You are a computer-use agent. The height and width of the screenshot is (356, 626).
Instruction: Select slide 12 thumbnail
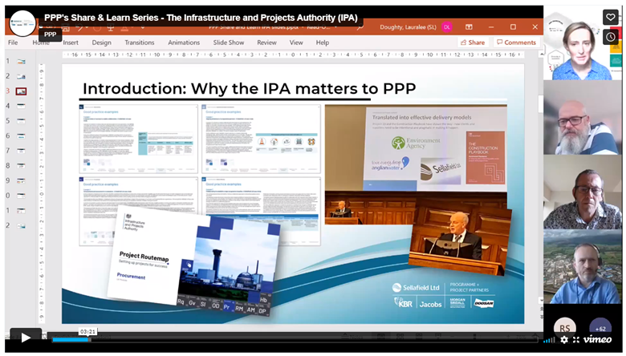tap(21, 225)
